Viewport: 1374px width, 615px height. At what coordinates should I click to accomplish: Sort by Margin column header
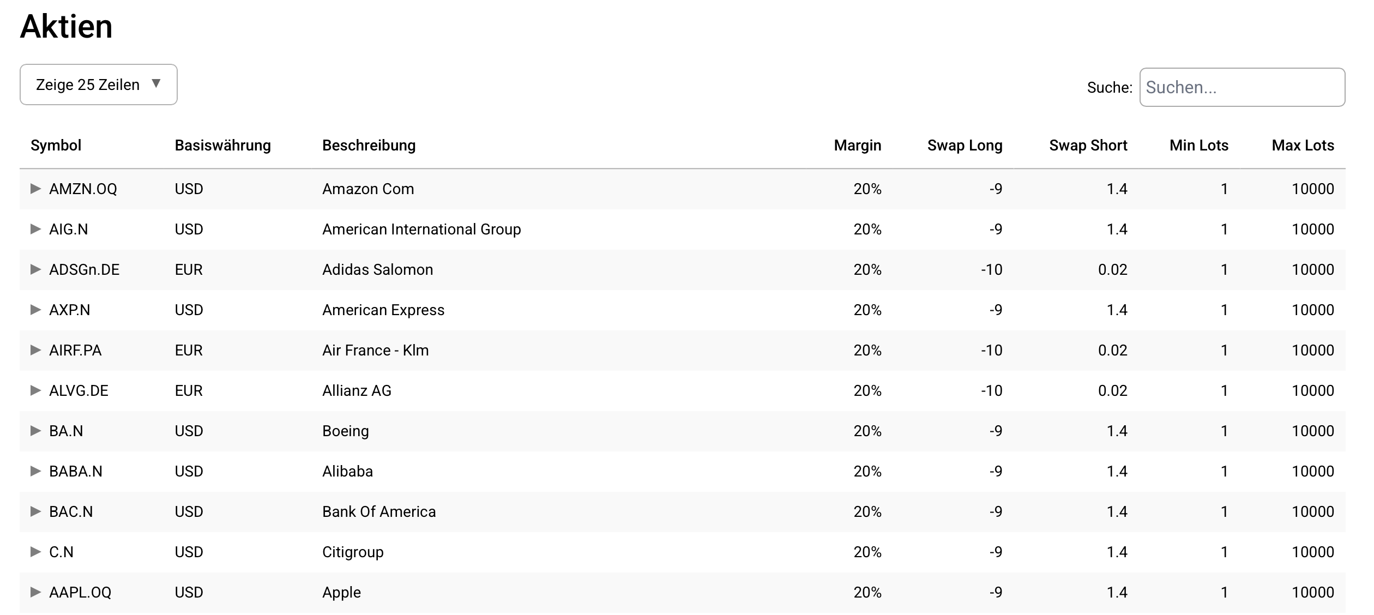(x=857, y=146)
